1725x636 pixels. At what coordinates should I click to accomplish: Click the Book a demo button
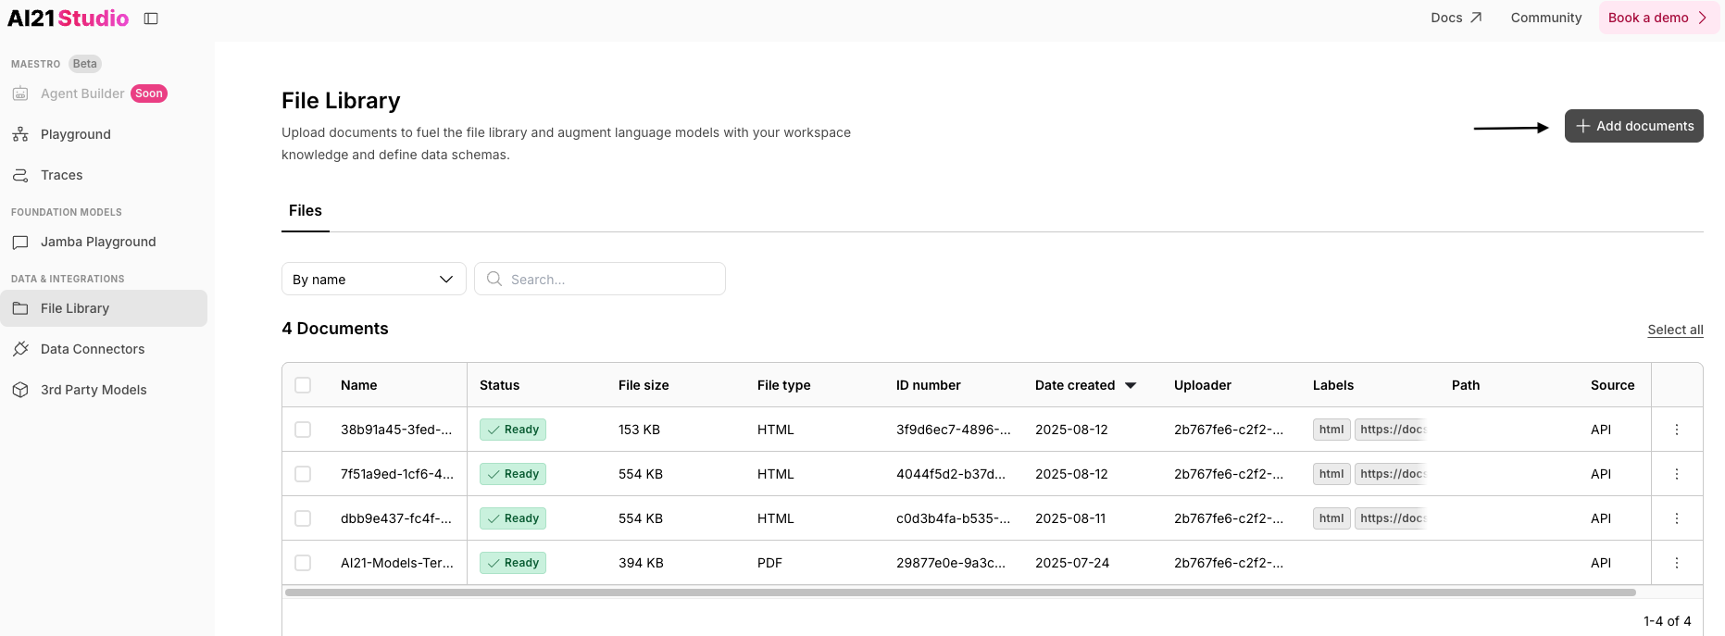pyautogui.click(x=1659, y=18)
